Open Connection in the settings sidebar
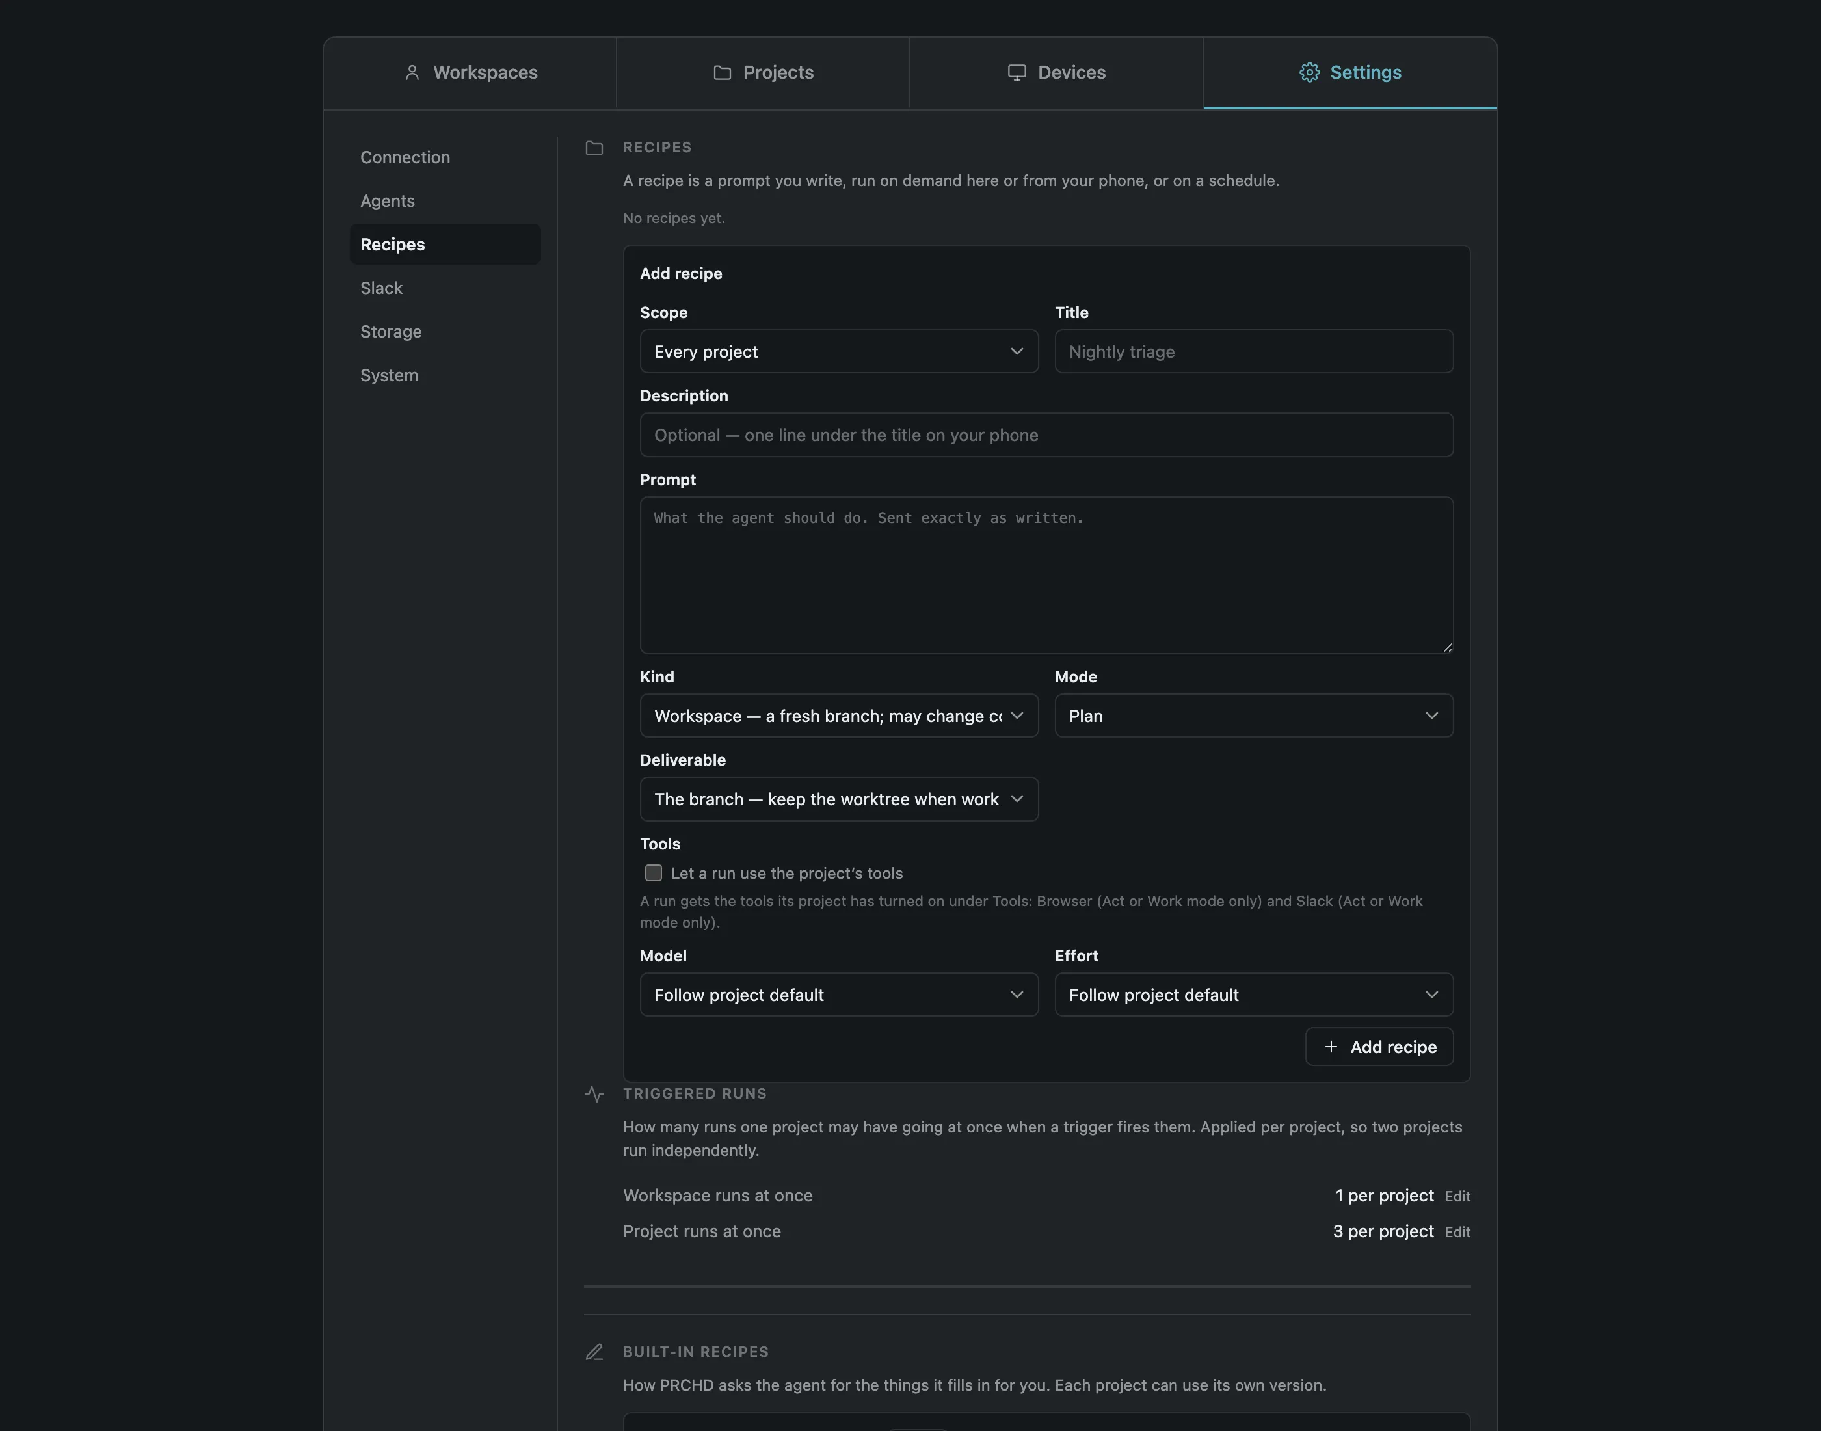 tap(445, 157)
